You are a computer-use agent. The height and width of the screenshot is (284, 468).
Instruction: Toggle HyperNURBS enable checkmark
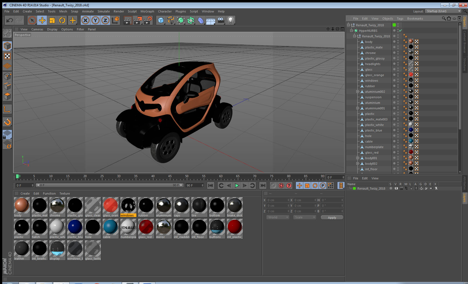401,30
